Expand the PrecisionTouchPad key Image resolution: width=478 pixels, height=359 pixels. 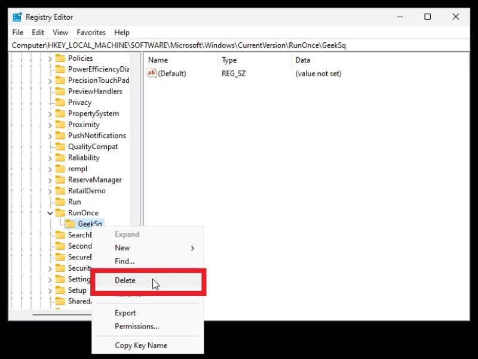click(50, 81)
